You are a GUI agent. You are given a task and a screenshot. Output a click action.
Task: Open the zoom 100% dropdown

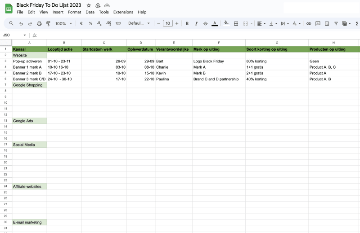(63, 23)
